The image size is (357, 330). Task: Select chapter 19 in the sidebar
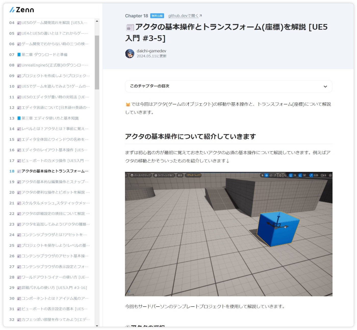[x=51, y=182]
